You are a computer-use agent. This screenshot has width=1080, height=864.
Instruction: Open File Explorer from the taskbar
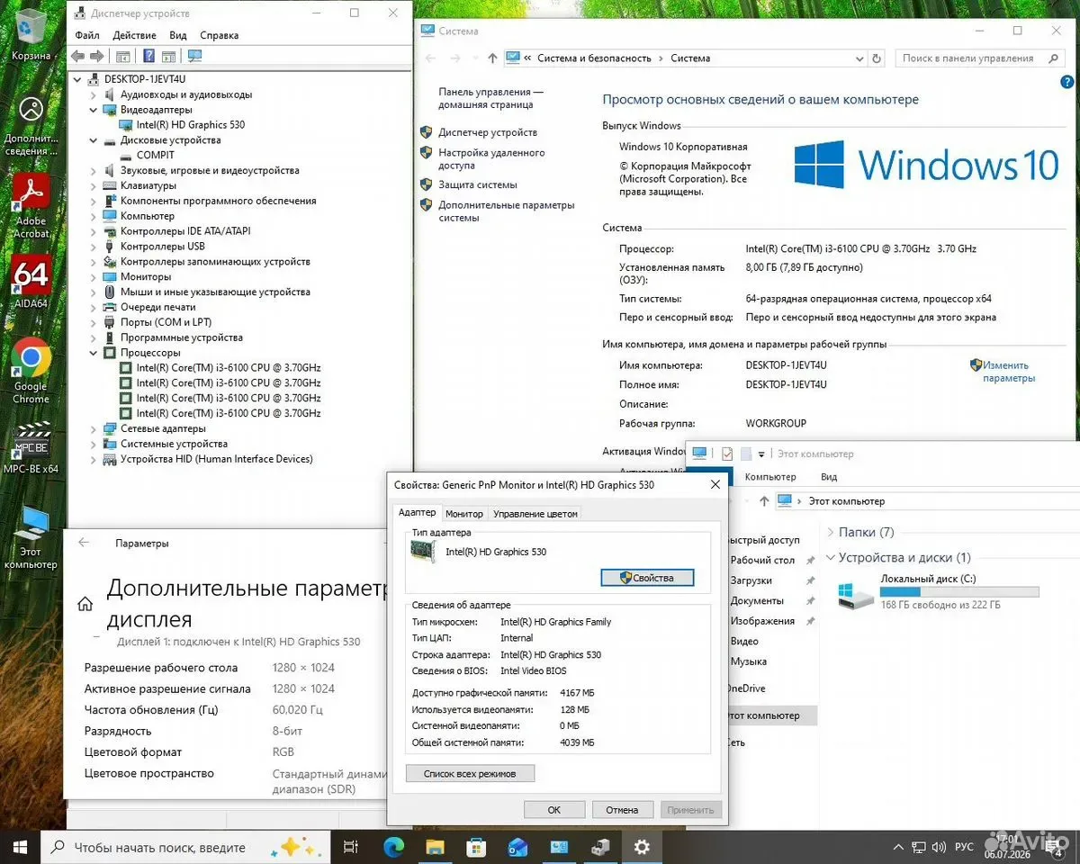click(436, 847)
